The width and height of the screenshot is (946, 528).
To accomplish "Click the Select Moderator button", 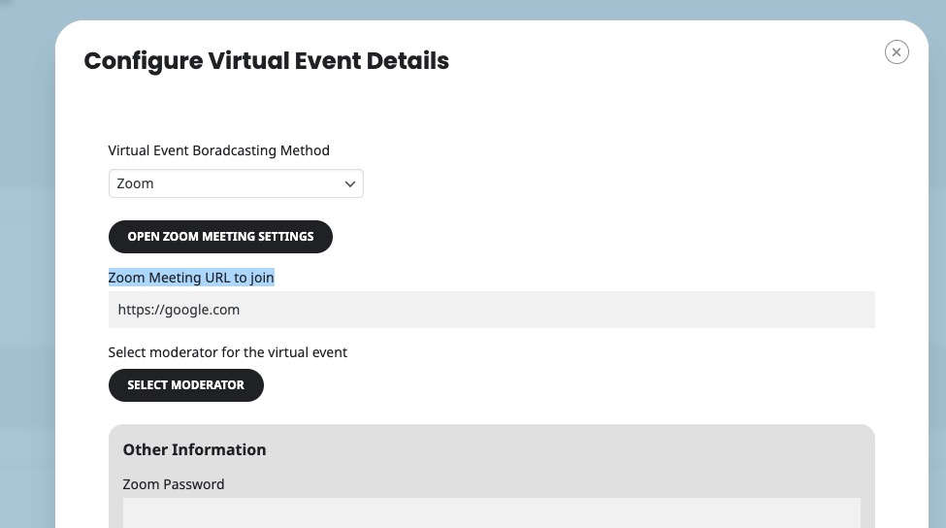I will coord(186,385).
